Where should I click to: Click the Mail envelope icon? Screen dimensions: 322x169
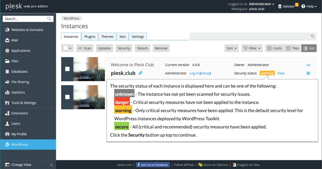pos(7,40)
